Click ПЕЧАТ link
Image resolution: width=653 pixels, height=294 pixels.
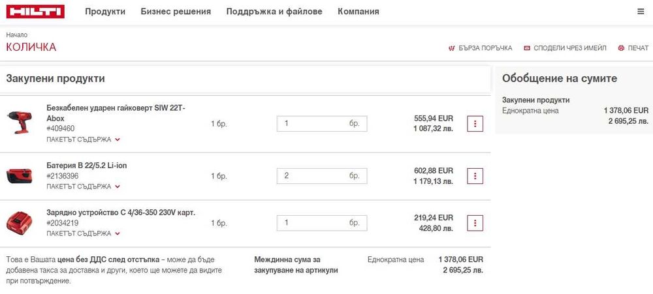click(x=638, y=48)
